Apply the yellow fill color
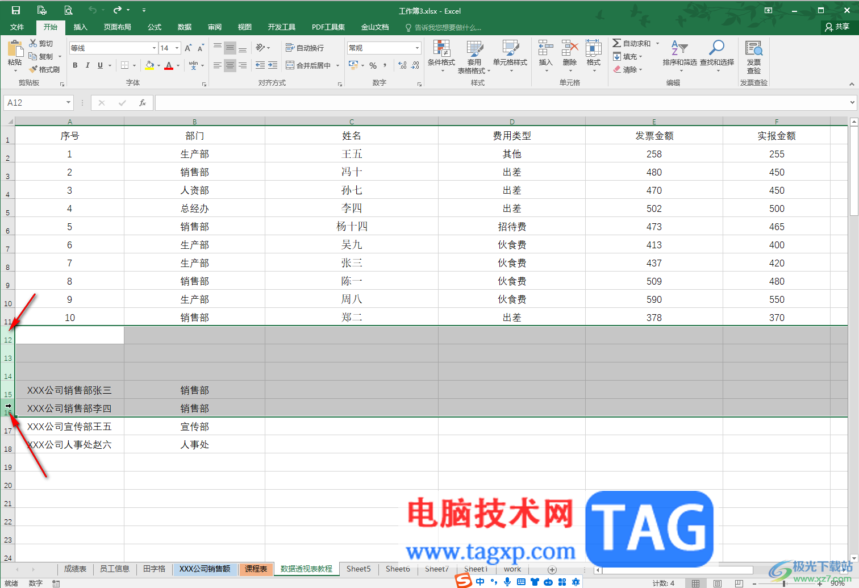The width and height of the screenshot is (859, 588). [149, 66]
